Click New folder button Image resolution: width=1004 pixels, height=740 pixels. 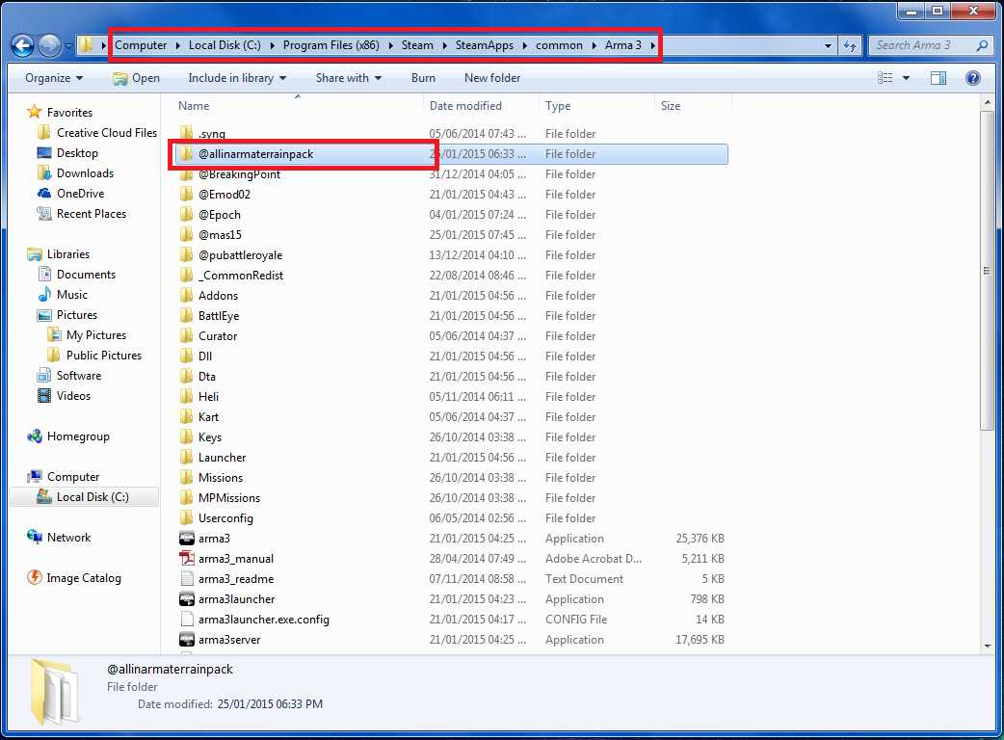pyautogui.click(x=492, y=78)
